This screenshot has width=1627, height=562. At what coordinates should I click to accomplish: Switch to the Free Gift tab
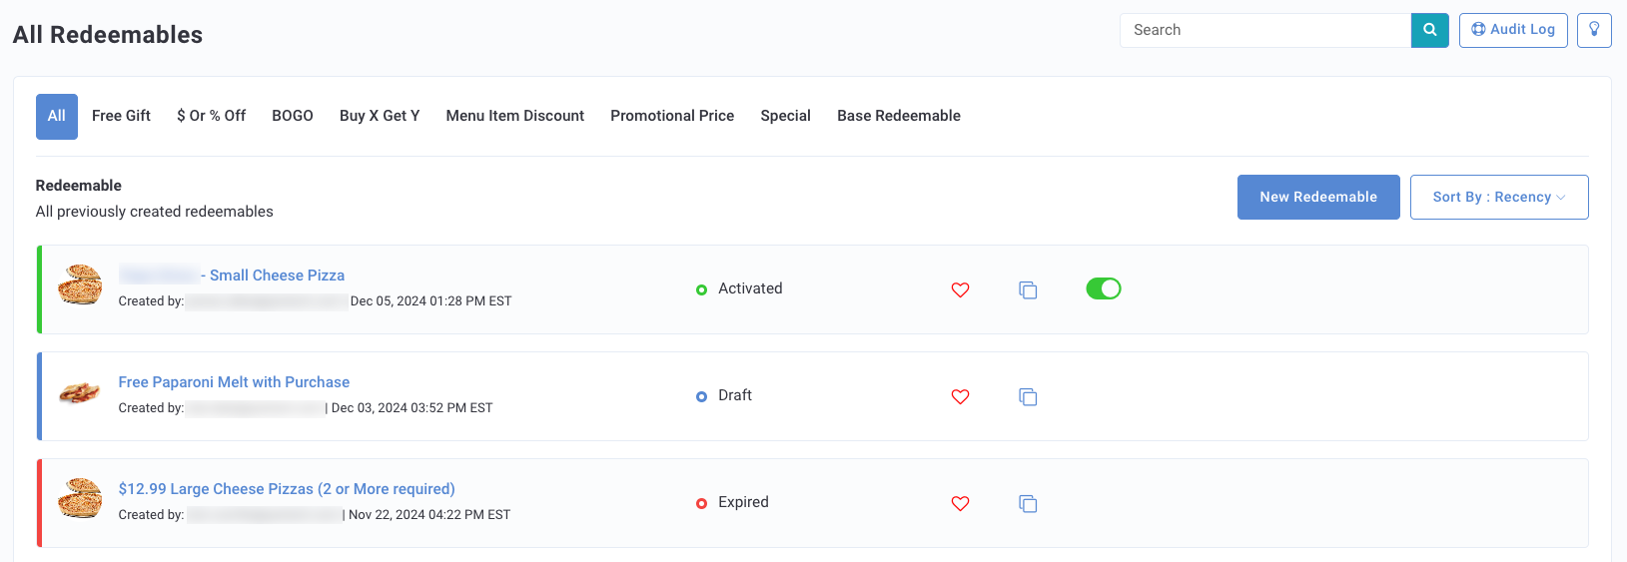click(x=121, y=116)
